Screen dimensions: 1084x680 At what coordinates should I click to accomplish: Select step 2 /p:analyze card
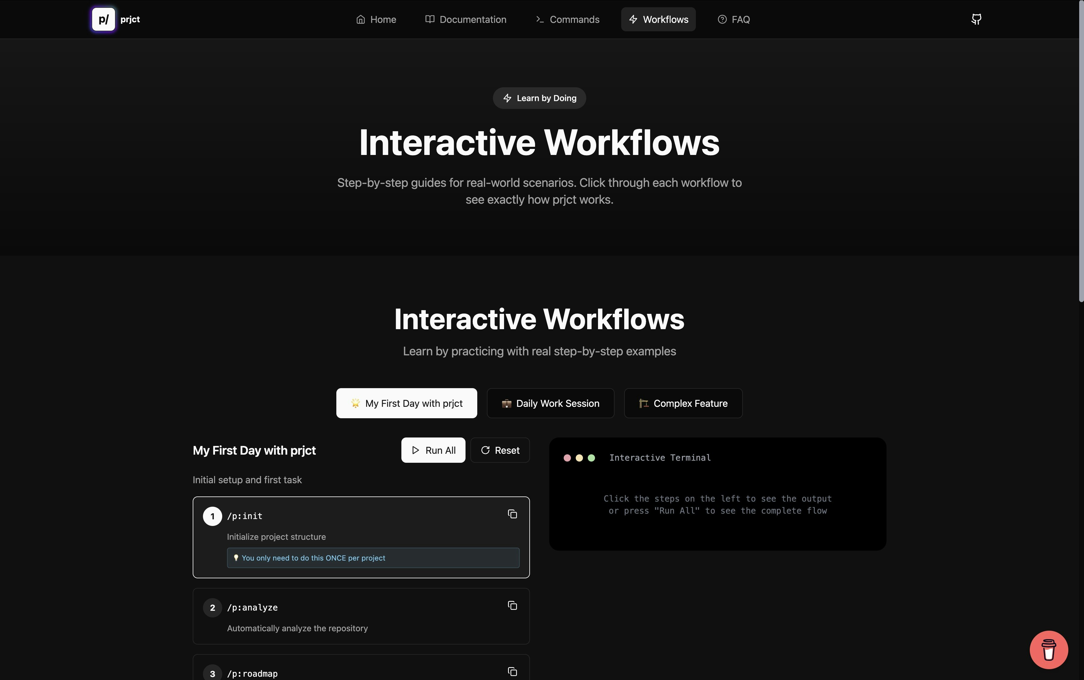361,616
